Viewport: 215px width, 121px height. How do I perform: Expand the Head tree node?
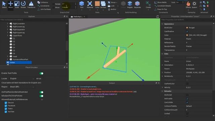click(7, 56)
